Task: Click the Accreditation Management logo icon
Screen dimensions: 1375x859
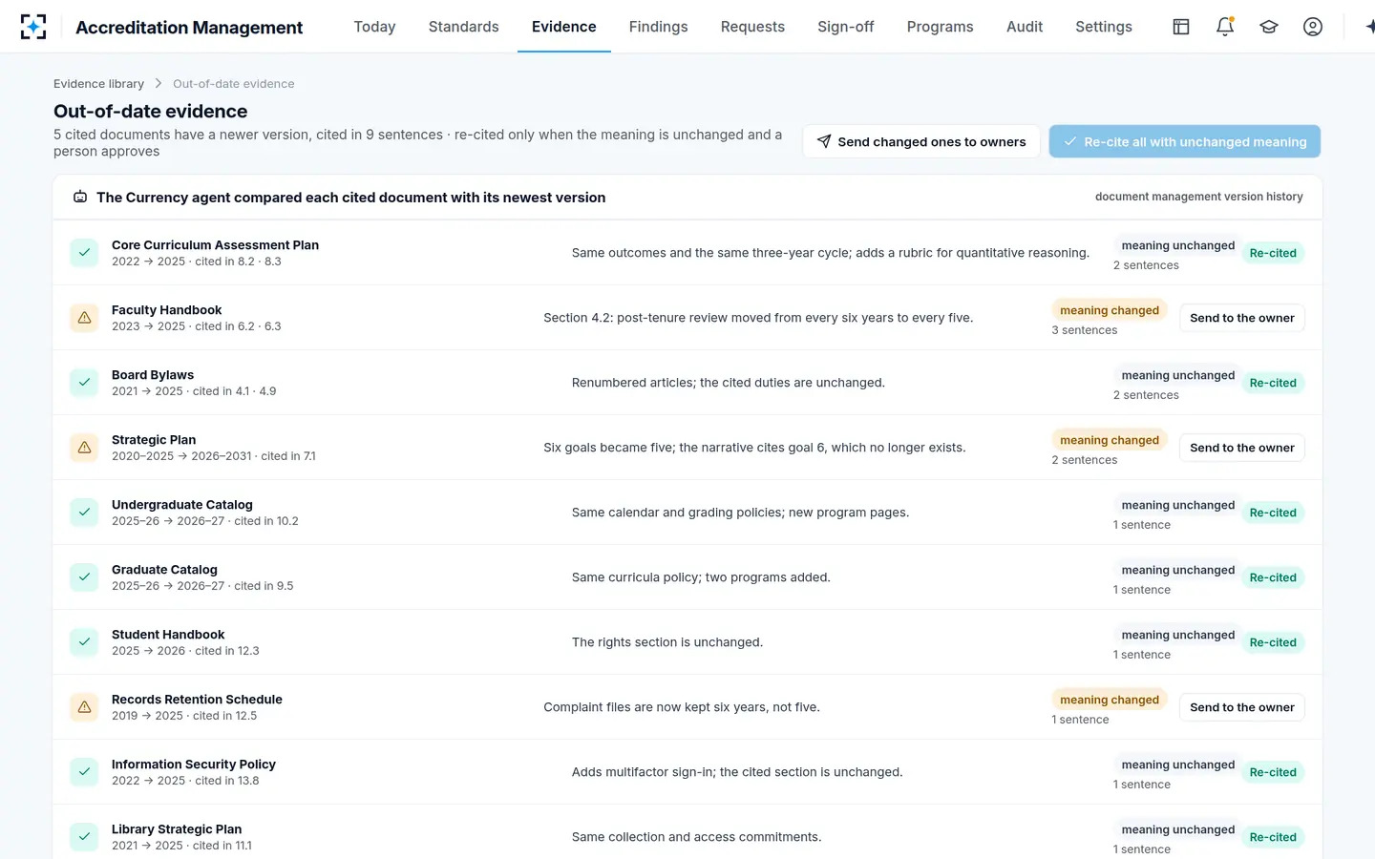Action: click(33, 27)
